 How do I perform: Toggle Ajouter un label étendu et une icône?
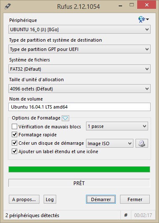tap(14, 151)
